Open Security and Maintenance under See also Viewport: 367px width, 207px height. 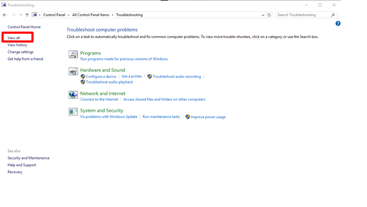pyautogui.click(x=28, y=158)
